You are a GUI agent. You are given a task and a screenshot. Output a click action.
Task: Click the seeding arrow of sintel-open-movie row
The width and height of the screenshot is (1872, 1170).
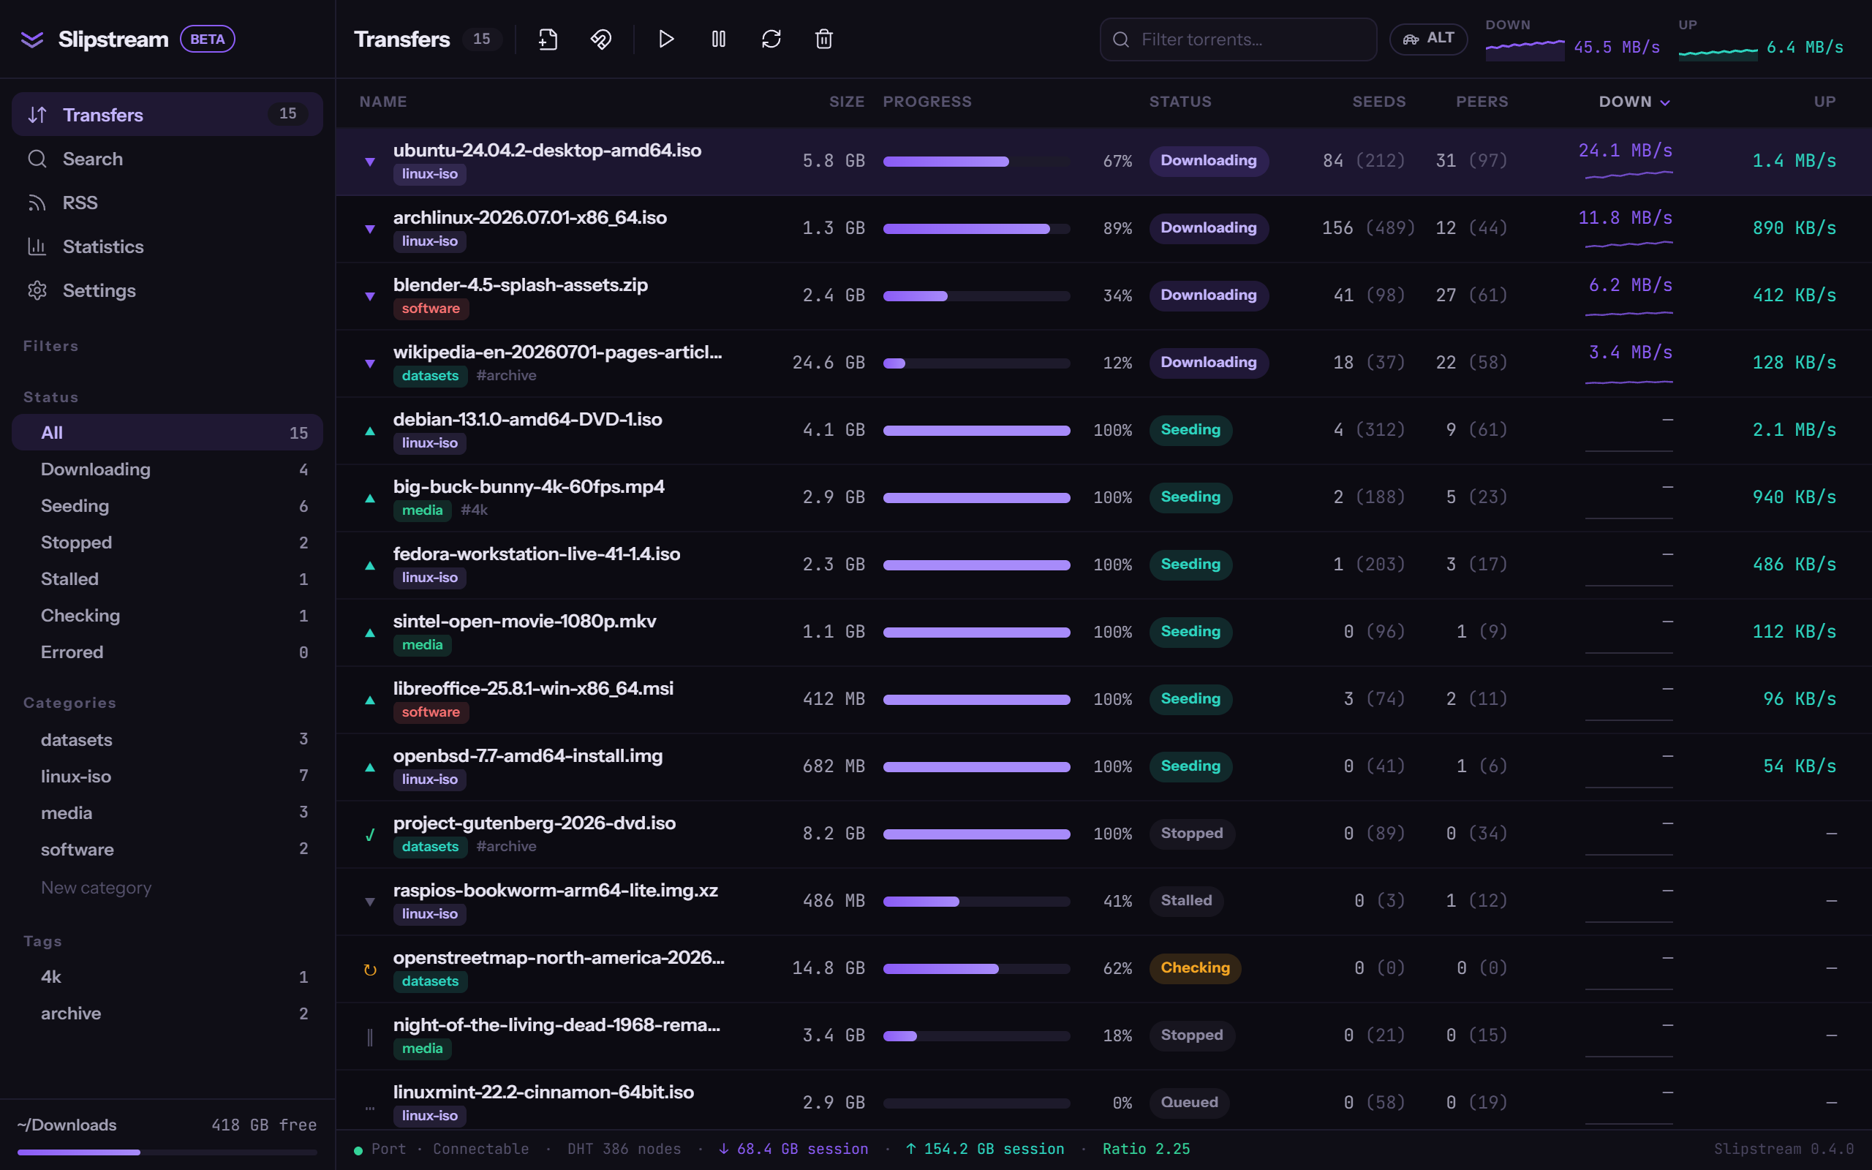pos(370,633)
